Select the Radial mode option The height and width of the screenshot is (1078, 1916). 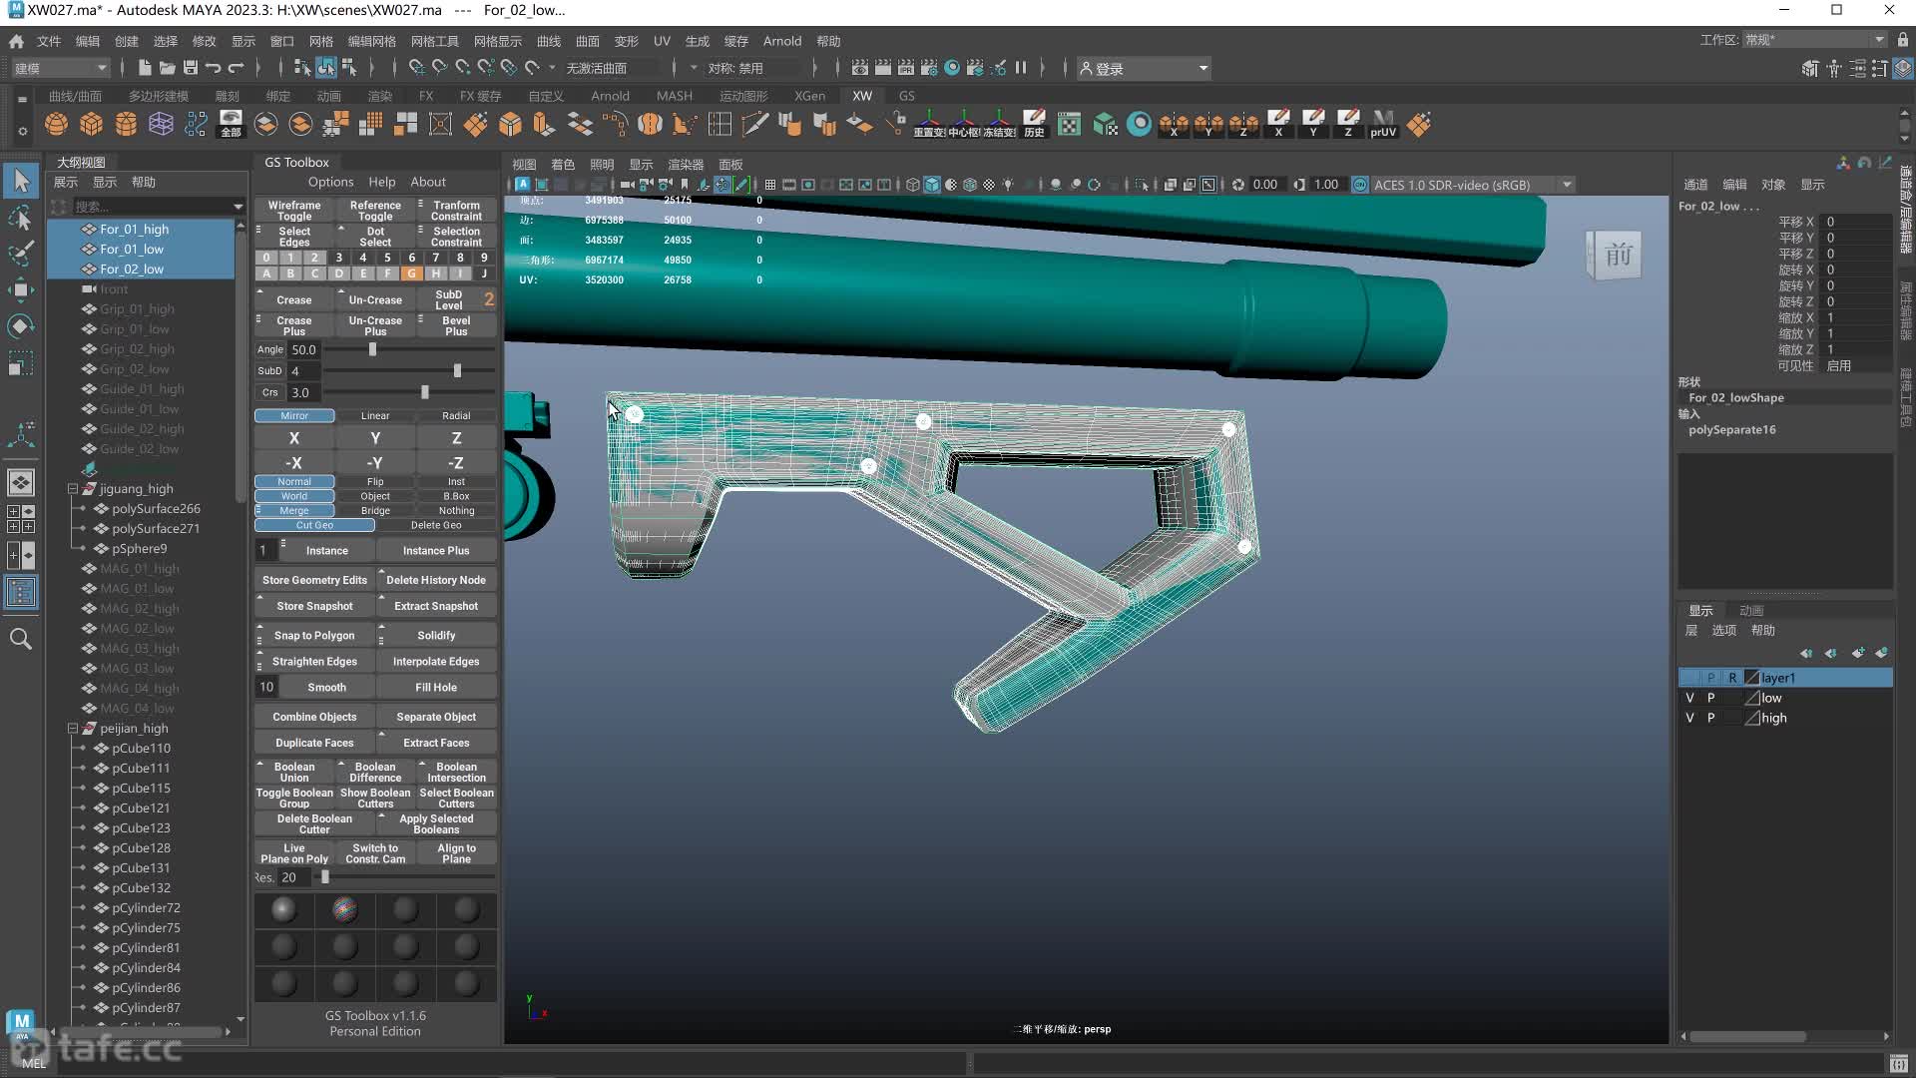tap(456, 415)
